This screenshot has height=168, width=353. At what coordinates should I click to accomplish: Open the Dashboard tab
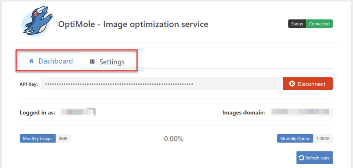50,61
